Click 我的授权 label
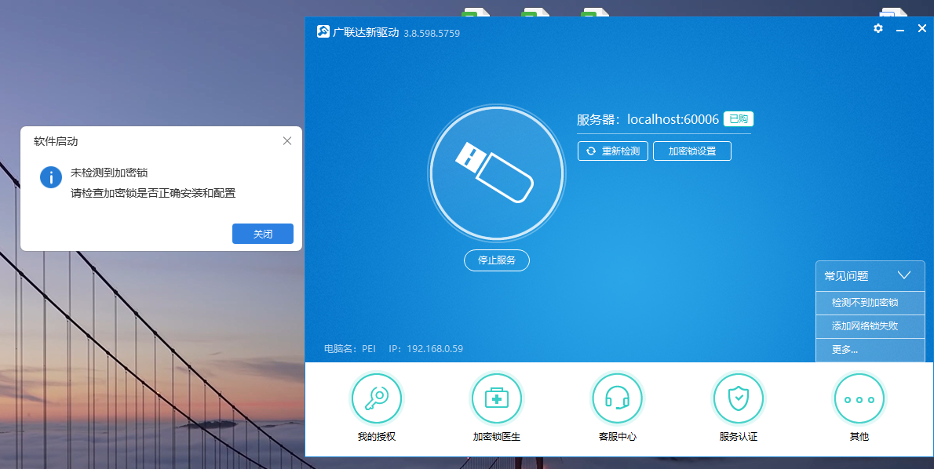 (377, 437)
